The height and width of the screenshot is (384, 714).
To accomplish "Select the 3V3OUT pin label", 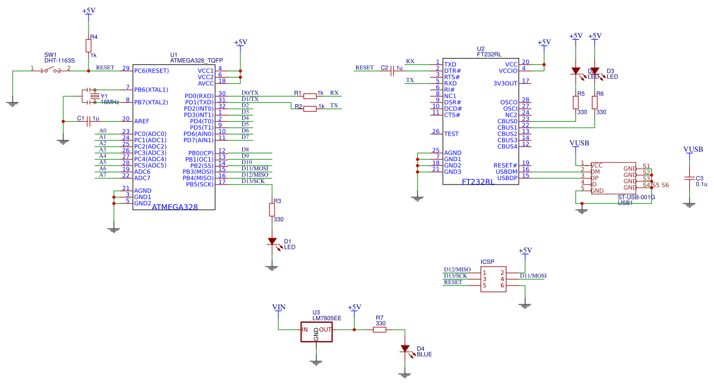I will [505, 84].
